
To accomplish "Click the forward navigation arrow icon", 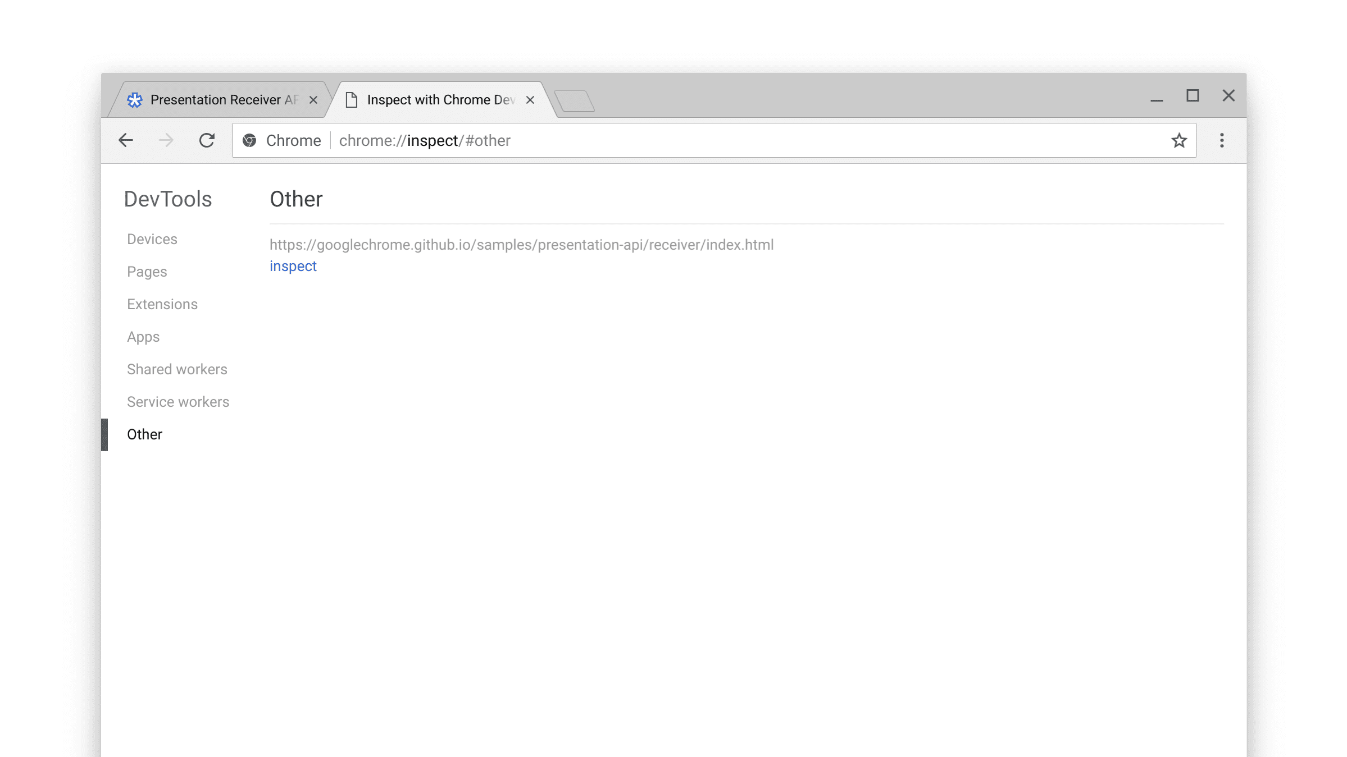I will point(166,140).
